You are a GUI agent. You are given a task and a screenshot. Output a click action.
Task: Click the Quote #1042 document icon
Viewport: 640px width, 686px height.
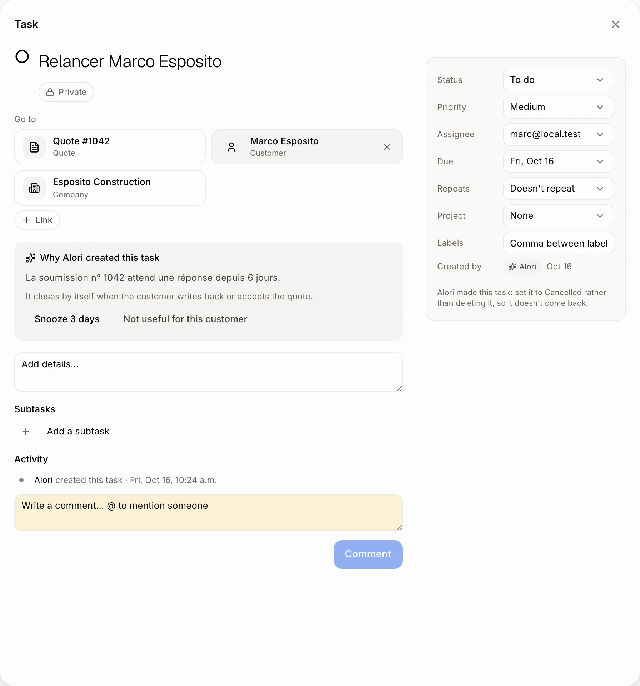(x=34, y=147)
